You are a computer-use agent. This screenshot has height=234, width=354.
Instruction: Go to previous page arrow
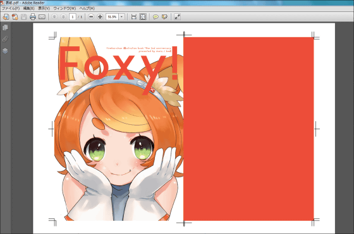tap(54, 16)
